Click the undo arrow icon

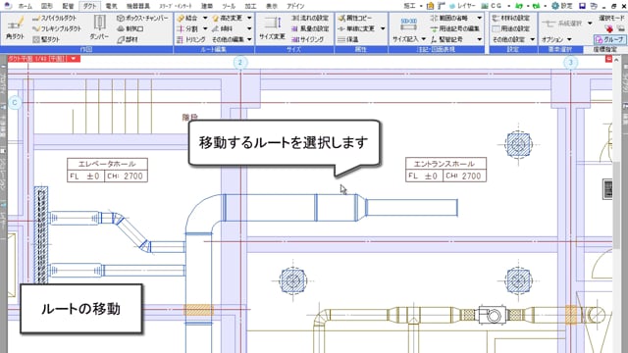519,6
